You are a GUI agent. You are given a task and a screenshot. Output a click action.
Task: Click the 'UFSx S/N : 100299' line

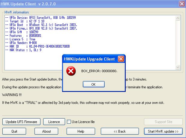point(22,32)
